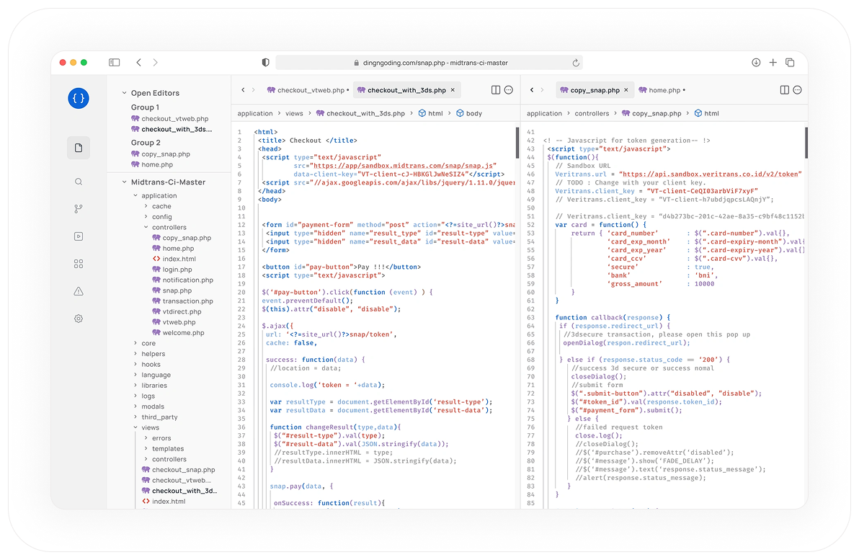Open the Search magnifier in sidebar
Viewport: 859px width, 560px height.
click(x=79, y=182)
